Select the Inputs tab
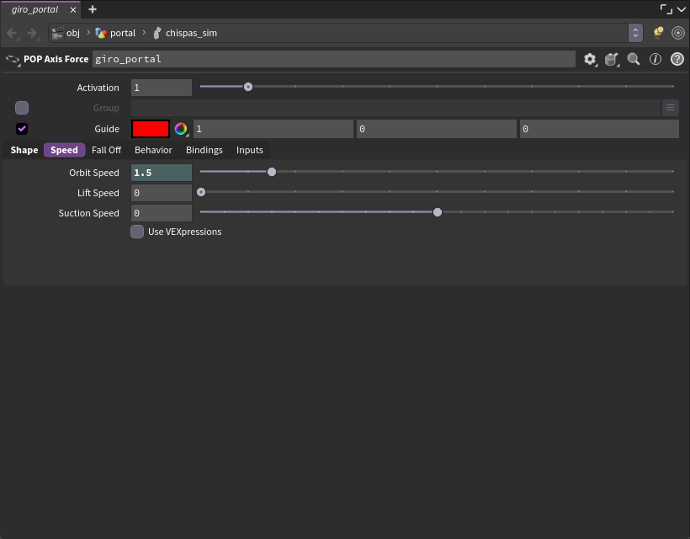 250,150
